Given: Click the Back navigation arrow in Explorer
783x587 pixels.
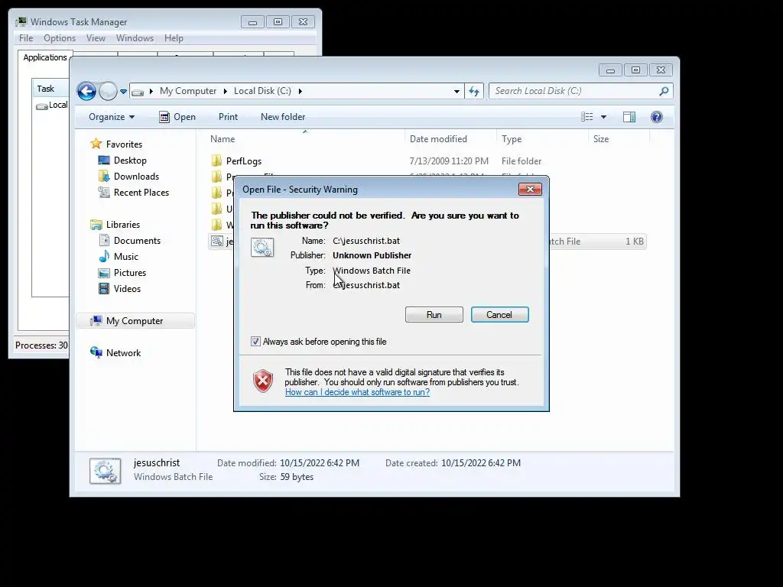Looking at the screenshot, I should (x=86, y=91).
